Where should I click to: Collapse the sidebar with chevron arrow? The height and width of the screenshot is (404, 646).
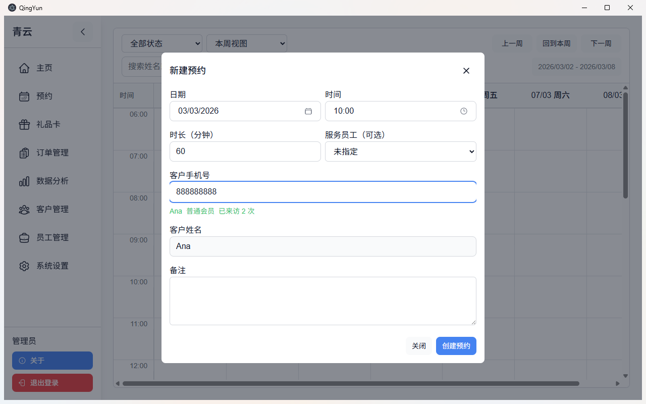pos(83,32)
